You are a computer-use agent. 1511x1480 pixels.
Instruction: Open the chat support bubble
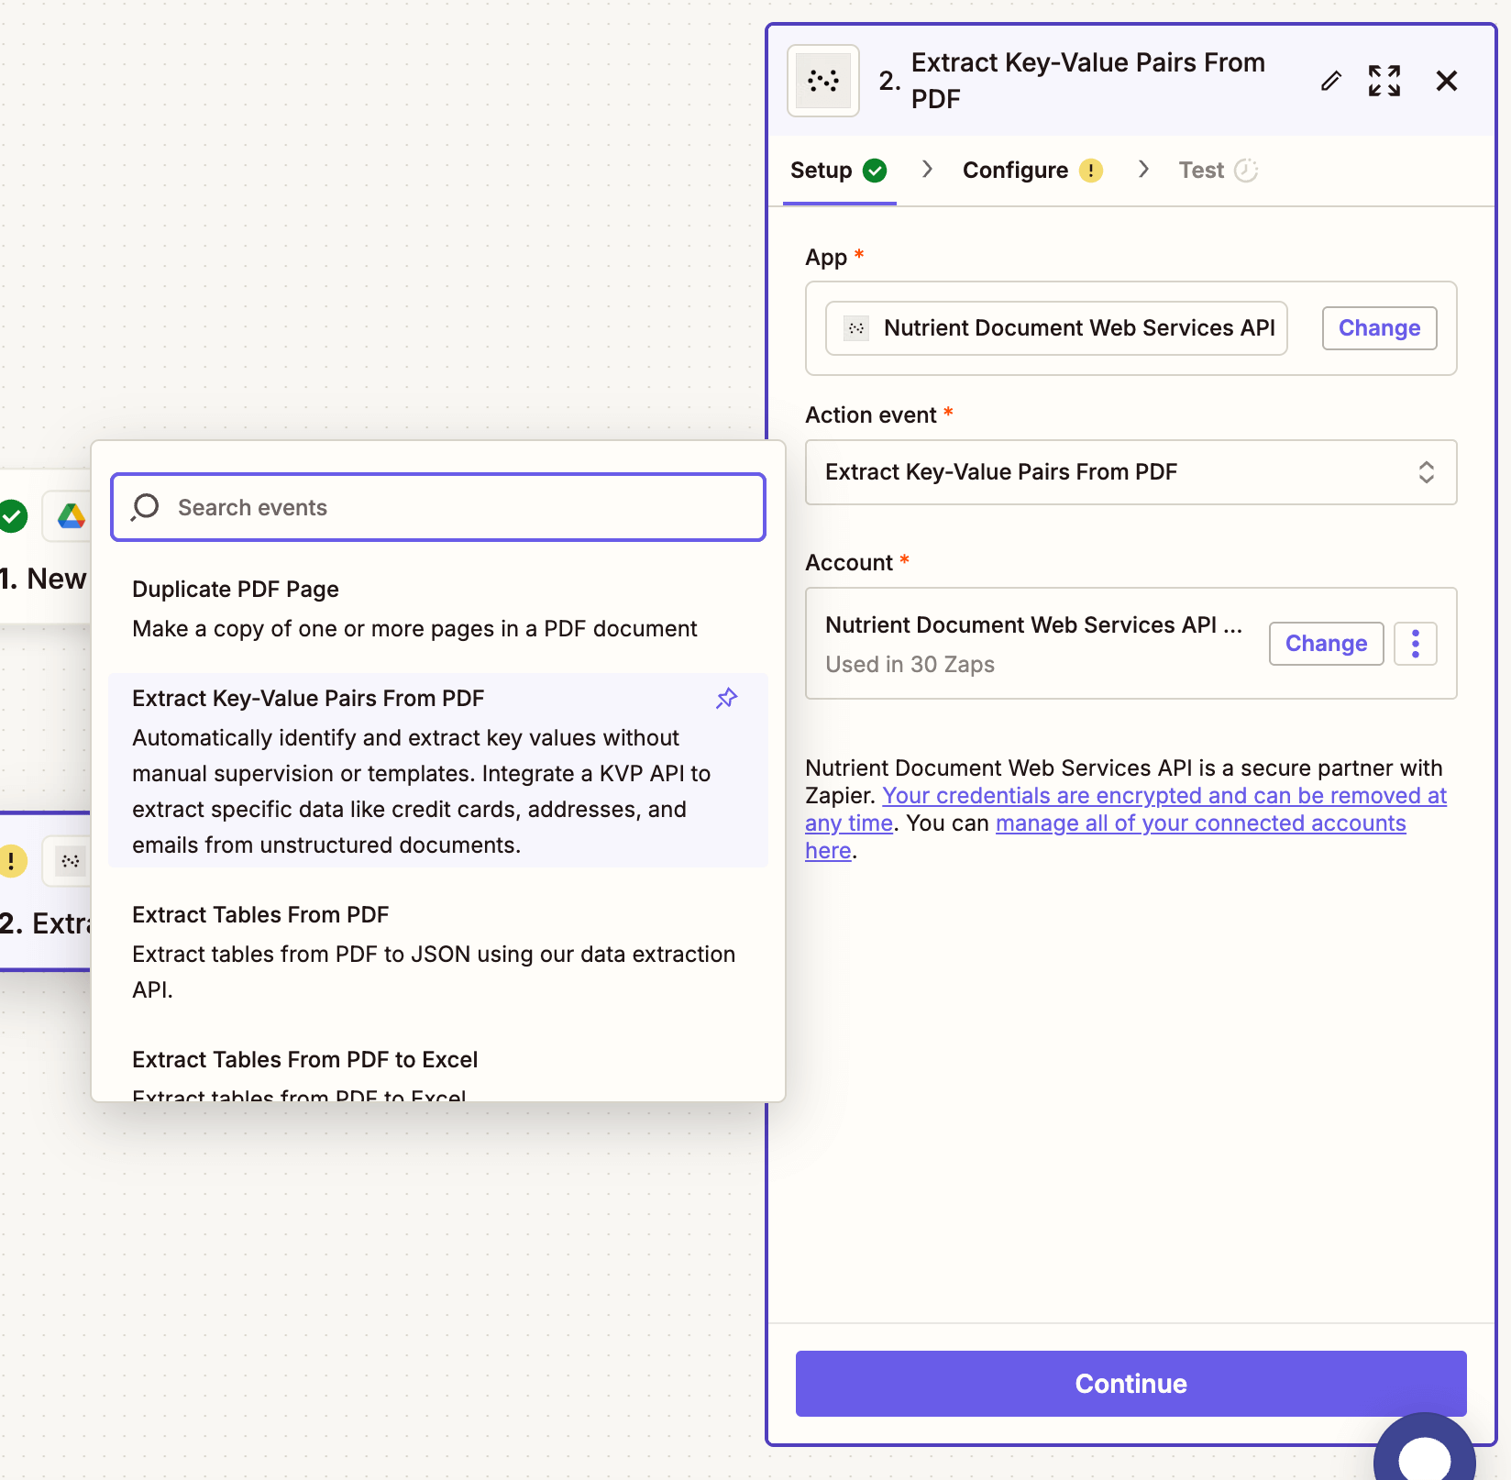click(1425, 1456)
